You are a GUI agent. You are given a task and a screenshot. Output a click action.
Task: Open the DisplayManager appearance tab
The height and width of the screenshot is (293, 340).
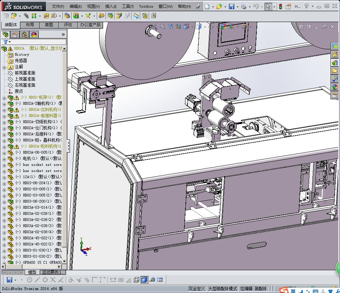click(34, 34)
